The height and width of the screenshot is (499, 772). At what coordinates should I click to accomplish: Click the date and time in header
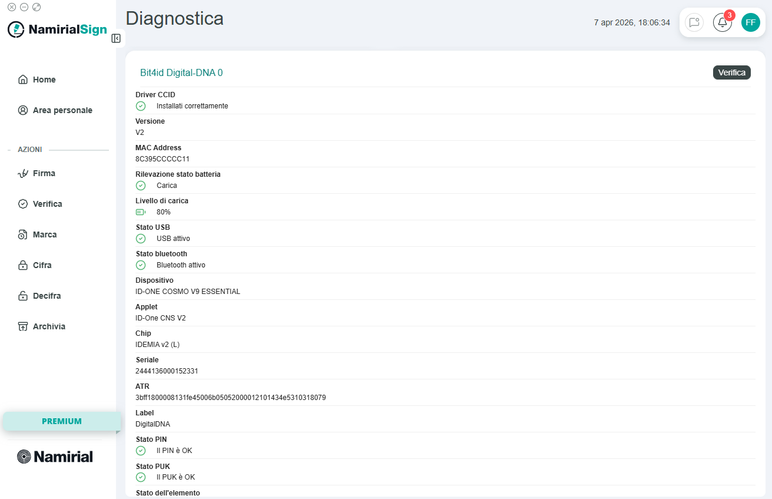click(632, 22)
